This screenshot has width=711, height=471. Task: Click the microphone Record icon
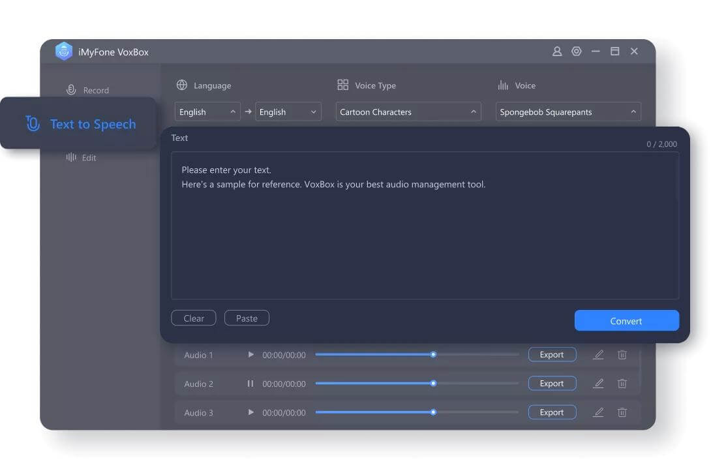click(x=71, y=89)
